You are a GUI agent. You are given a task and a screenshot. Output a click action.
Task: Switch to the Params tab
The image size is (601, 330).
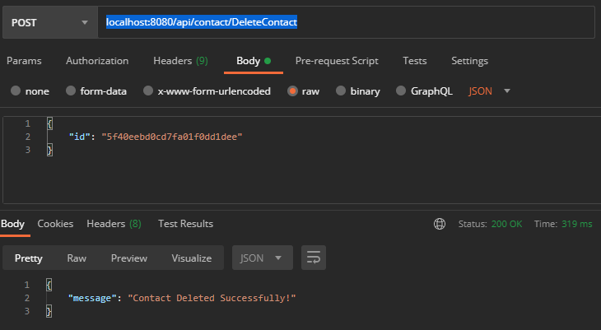click(24, 61)
